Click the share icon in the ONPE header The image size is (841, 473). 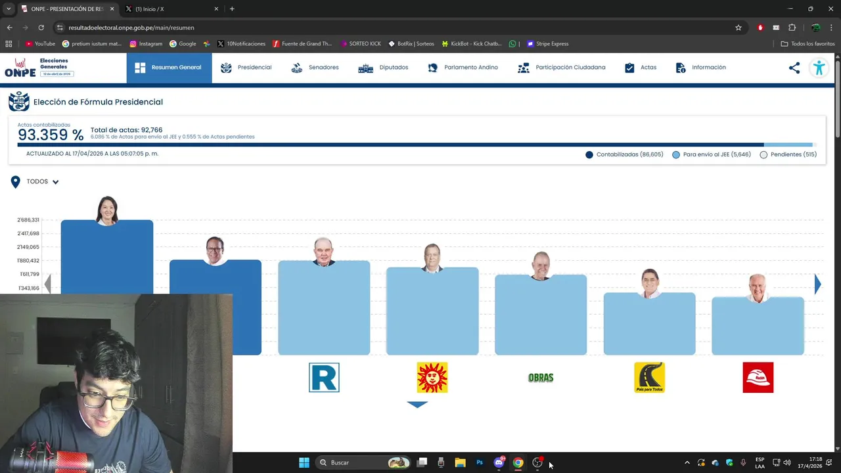click(x=794, y=68)
